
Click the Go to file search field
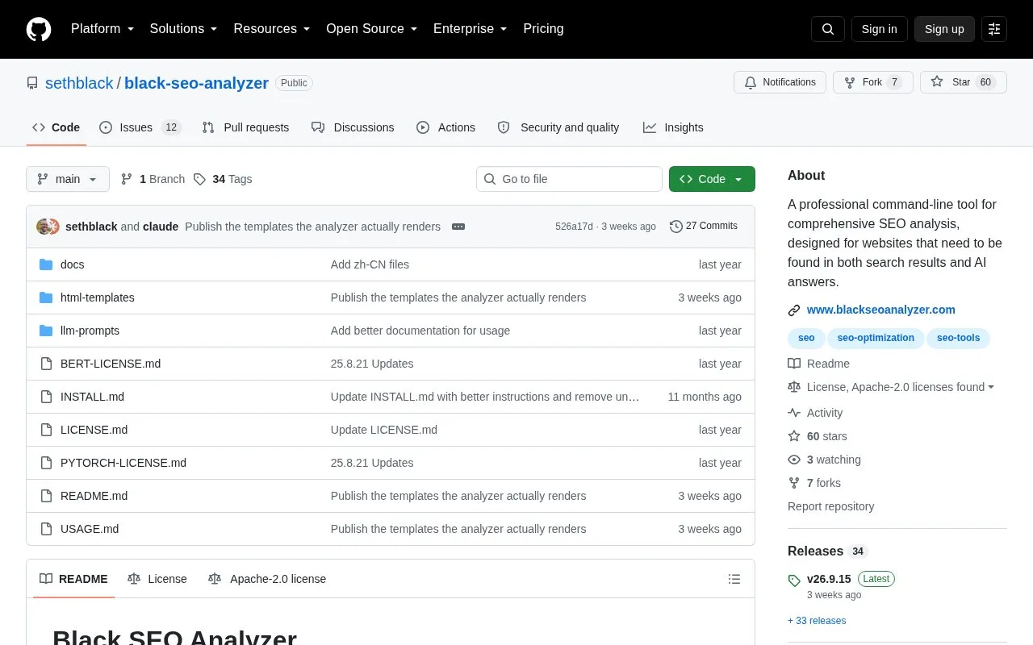click(x=569, y=179)
